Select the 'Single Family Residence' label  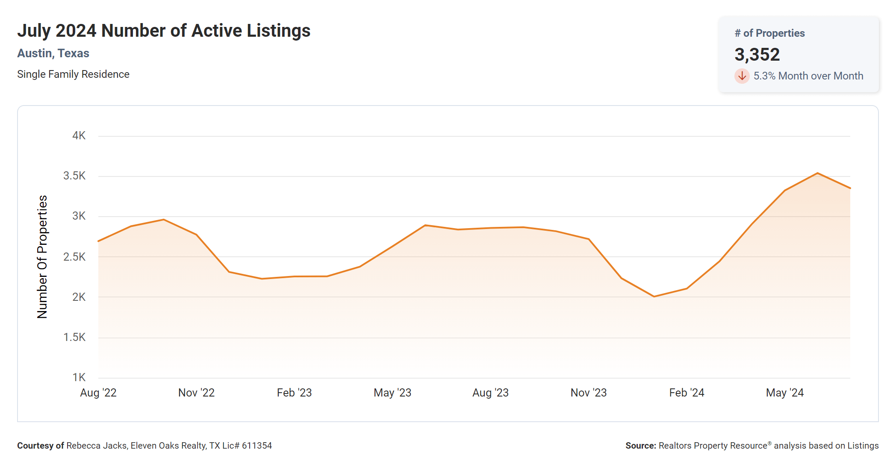tap(73, 74)
